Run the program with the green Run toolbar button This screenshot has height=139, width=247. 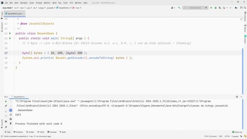(x=211, y=8)
